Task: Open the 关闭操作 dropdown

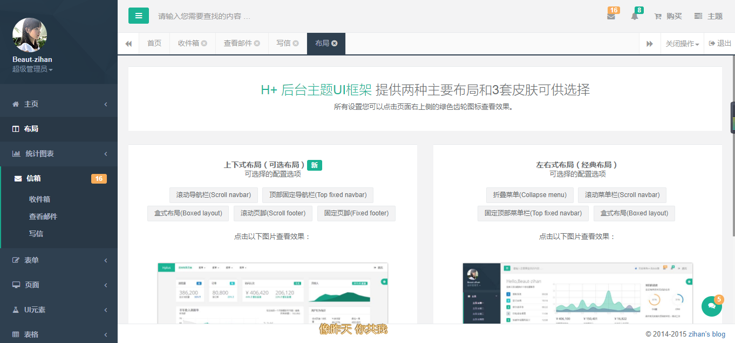Action: point(682,44)
